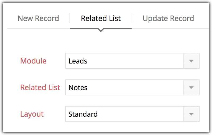
Task: Switch to the New Record tab
Action: tap(38, 19)
